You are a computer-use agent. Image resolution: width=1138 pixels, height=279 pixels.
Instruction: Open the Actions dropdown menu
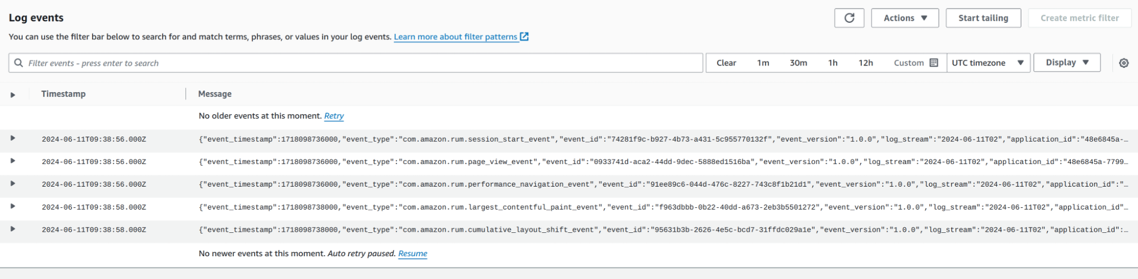coord(905,18)
